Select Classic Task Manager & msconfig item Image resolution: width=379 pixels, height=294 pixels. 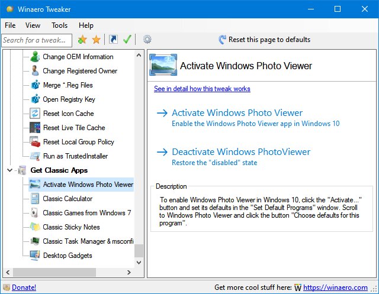point(88,241)
